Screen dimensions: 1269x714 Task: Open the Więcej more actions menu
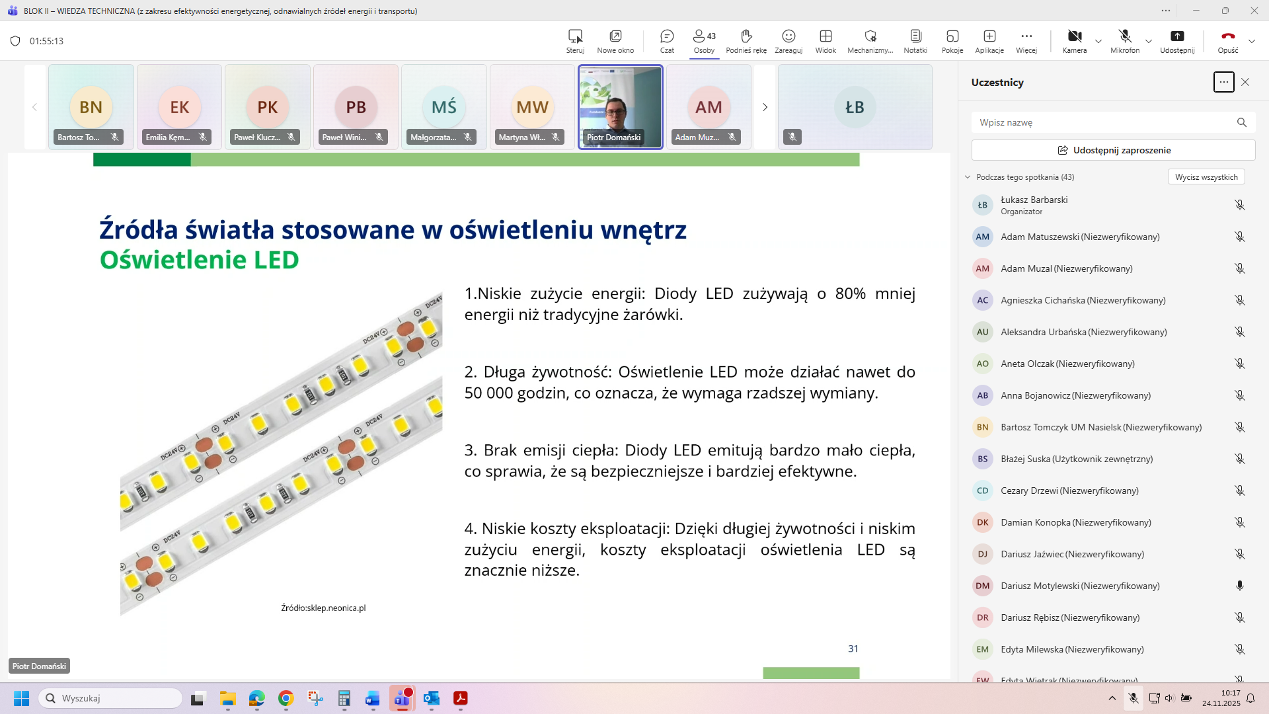1026,41
